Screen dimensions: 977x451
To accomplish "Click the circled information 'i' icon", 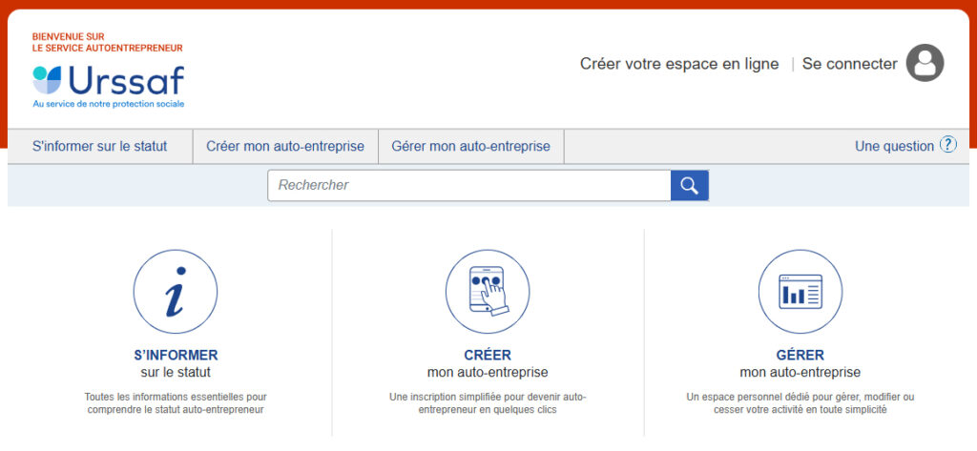I will (175, 292).
